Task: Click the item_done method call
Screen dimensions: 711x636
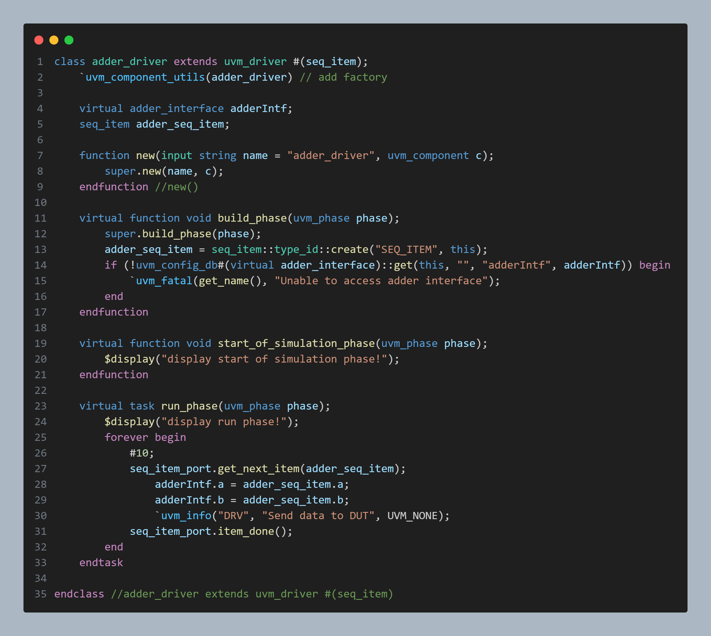Action: pyautogui.click(x=246, y=532)
